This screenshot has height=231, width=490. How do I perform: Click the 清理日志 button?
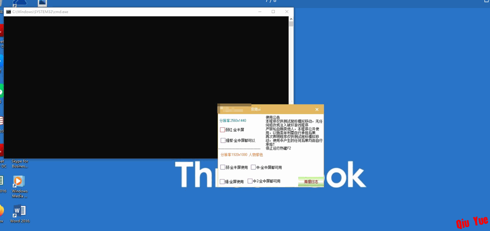pyautogui.click(x=311, y=182)
